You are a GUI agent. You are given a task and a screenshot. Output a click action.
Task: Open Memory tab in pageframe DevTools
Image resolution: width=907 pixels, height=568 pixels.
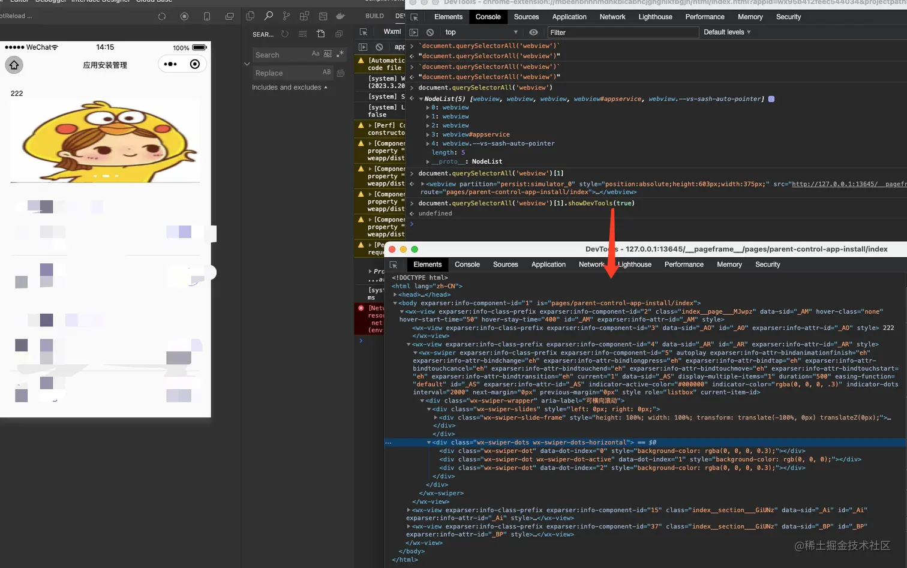click(x=729, y=265)
